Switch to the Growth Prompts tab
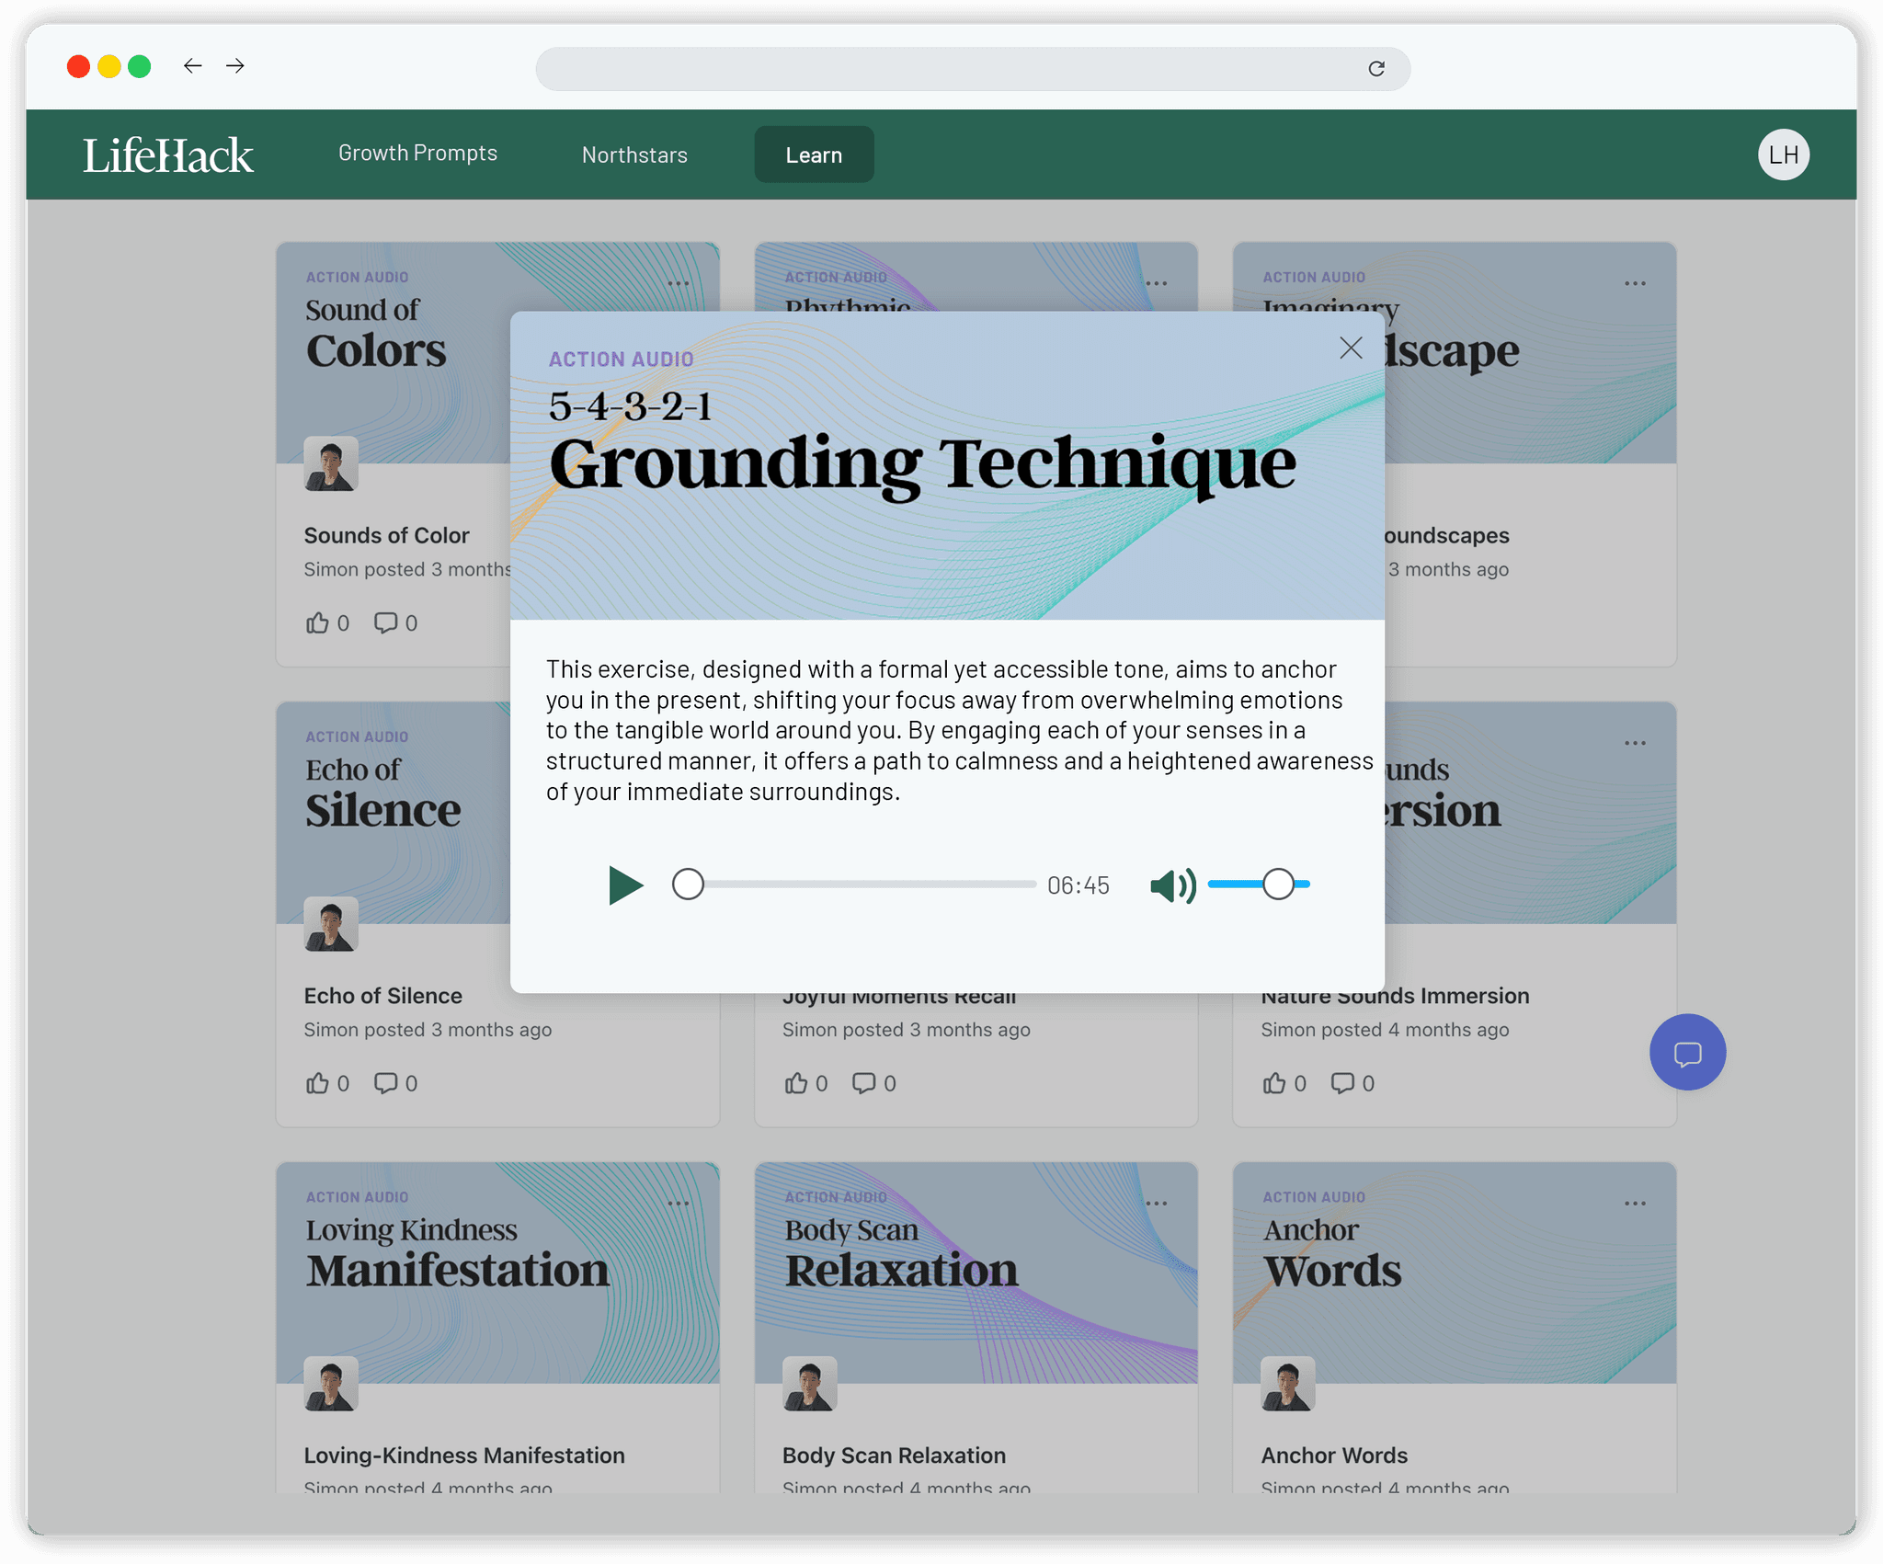This screenshot has height=1564, width=1883. pyautogui.click(x=417, y=154)
